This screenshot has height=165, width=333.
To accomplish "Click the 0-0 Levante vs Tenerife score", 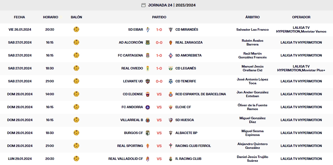I will click(159, 81).
